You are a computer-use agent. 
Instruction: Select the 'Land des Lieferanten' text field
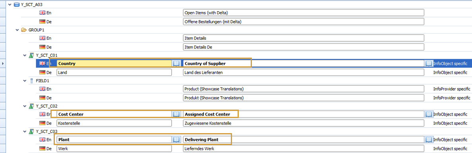tap(304, 72)
